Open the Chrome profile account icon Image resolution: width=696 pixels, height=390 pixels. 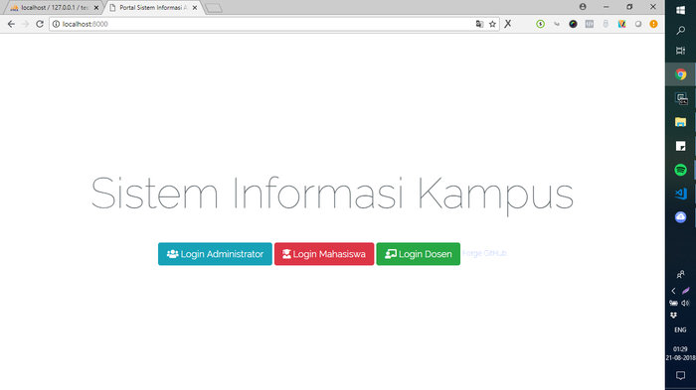[x=583, y=7]
